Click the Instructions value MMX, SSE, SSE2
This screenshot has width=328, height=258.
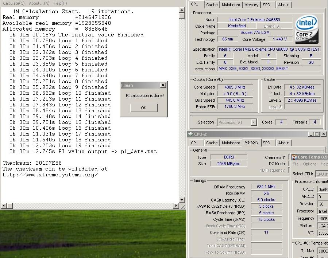coord(269,69)
